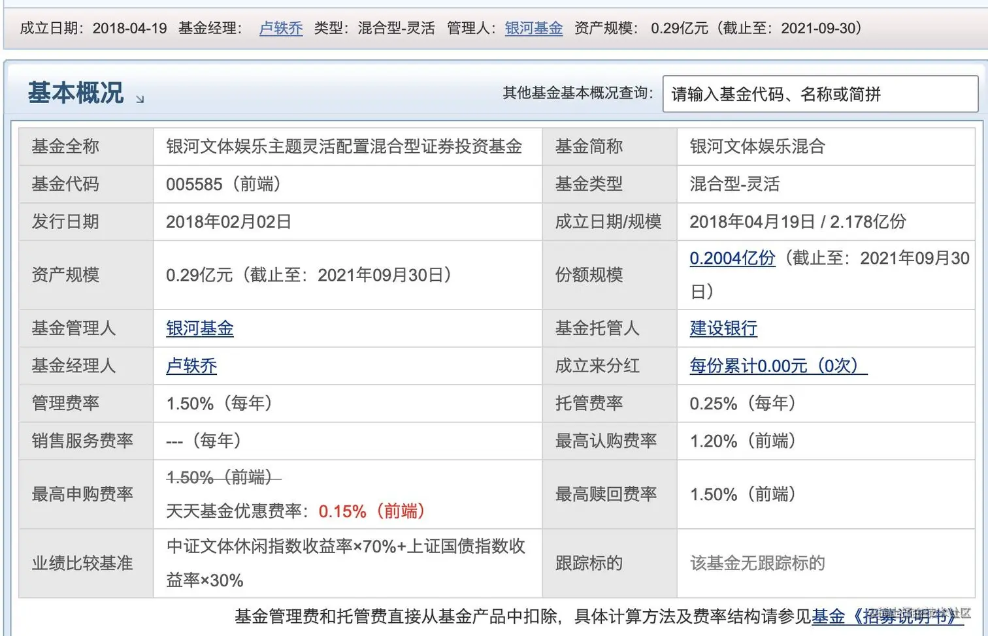
Task: Click the arrow icon beside 基本概况 heading
Action: point(140,99)
